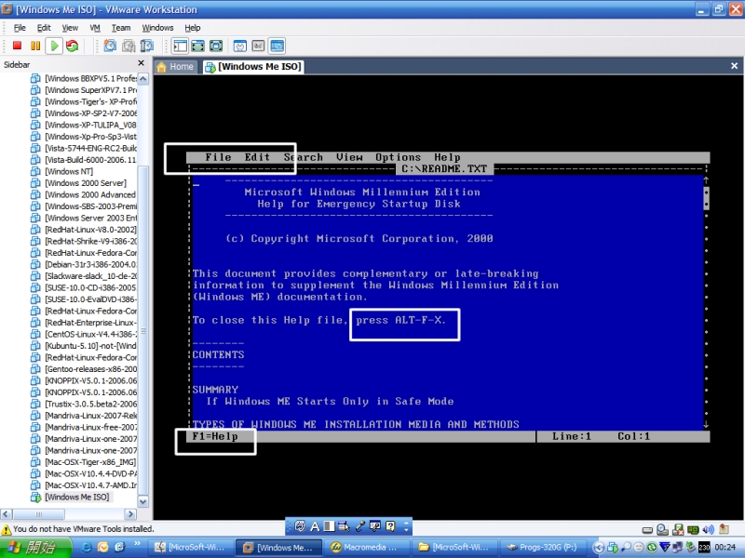Show the summary view toolbar icon
The image size is (745, 558).
[240, 46]
